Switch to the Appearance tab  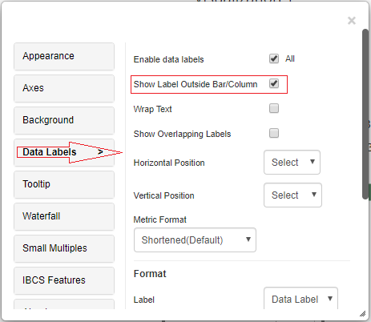coord(64,56)
